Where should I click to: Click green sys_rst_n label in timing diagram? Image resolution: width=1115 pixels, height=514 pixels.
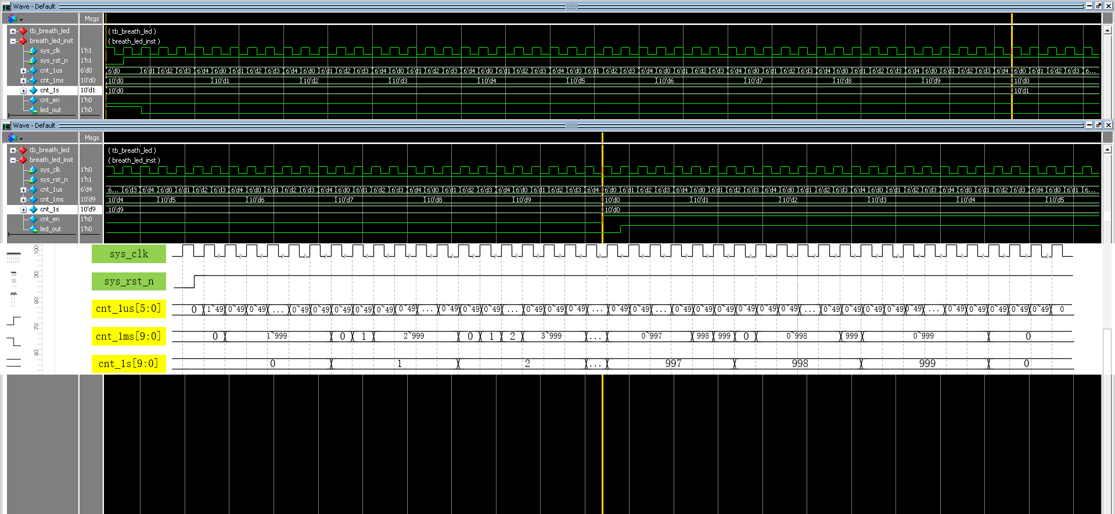tap(129, 281)
